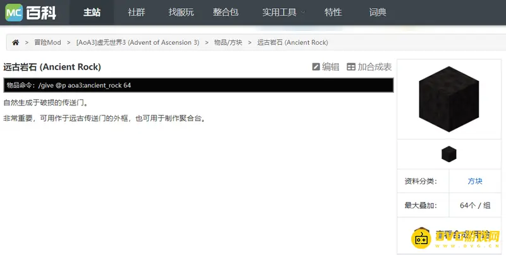Open the large Ancient Rock block image
This screenshot has width=506, height=255.
click(x=448, y=100)
